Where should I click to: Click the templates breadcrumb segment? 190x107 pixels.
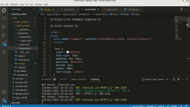(x=84, y=14)
